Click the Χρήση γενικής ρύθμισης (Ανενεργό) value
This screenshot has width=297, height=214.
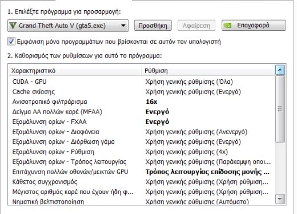(196, 132)
